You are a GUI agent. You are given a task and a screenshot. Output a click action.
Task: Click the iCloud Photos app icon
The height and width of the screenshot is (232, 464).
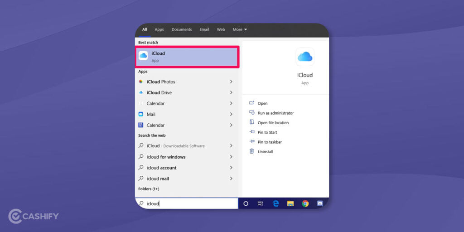(x=141, y=82)
